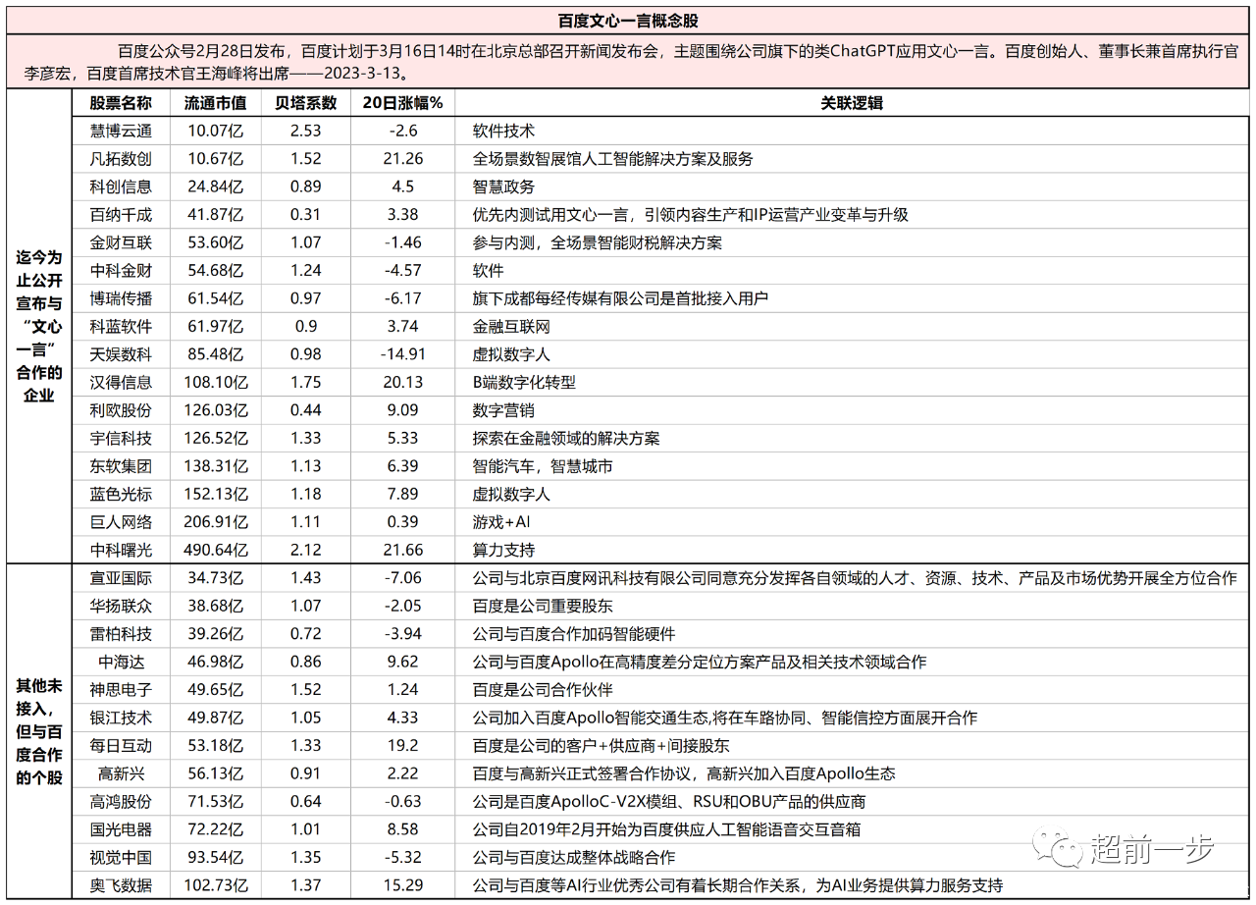Image resolution: width=1256 pixels, height=905 pixels.
Task: Click the pink announcement paragraph about 3月16日
Action: tap(628, 62)
